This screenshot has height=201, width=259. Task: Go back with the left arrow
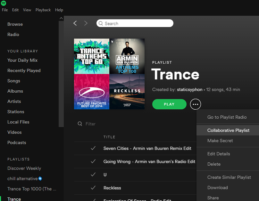[x=75, y=23]
